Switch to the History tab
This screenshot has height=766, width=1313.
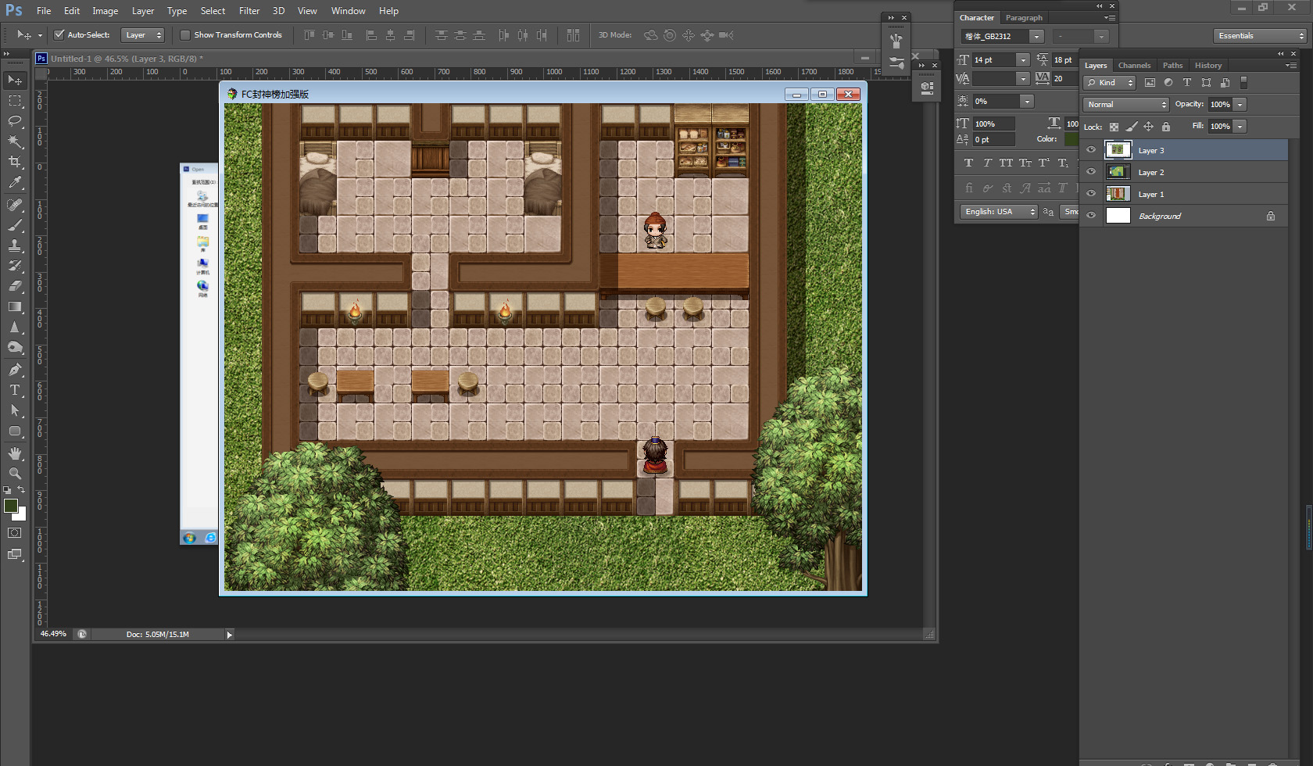click(1207, 66)
